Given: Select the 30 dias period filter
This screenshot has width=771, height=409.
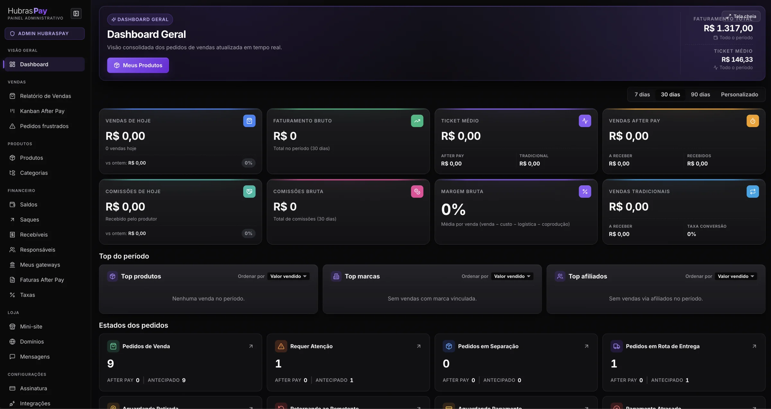Looking at the screenshot, I should (670, 95).
